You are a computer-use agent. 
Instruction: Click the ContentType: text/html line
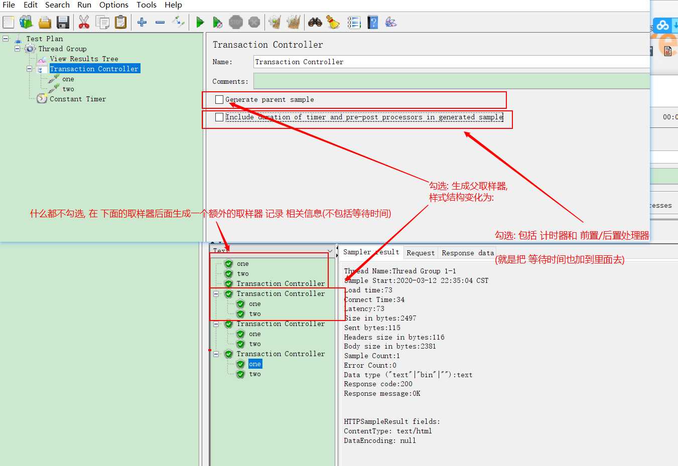(388, 431)
